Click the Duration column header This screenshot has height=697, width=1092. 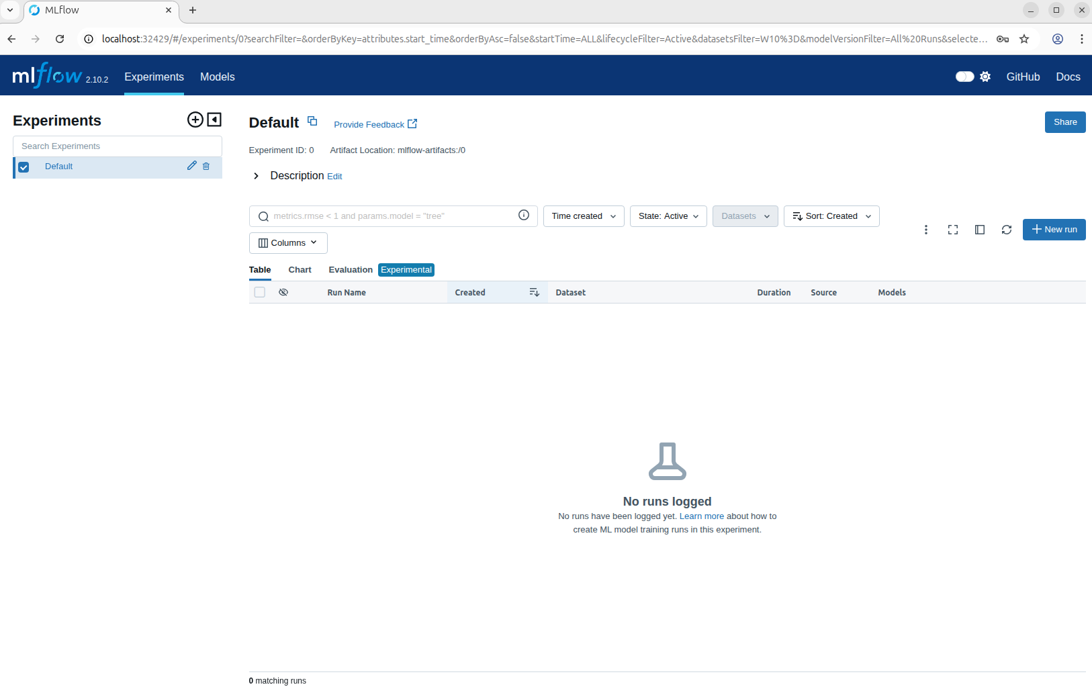coord(774,293)
